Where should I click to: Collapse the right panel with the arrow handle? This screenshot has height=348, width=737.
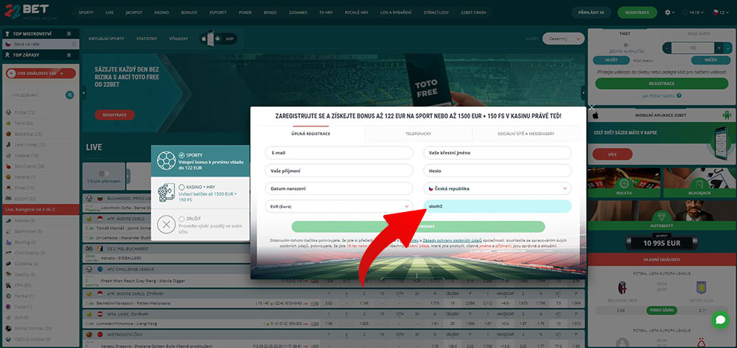click(583, 93)
